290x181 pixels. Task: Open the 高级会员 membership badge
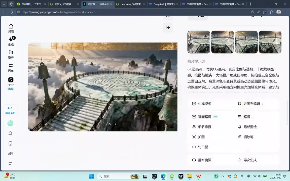pos(10,111)
